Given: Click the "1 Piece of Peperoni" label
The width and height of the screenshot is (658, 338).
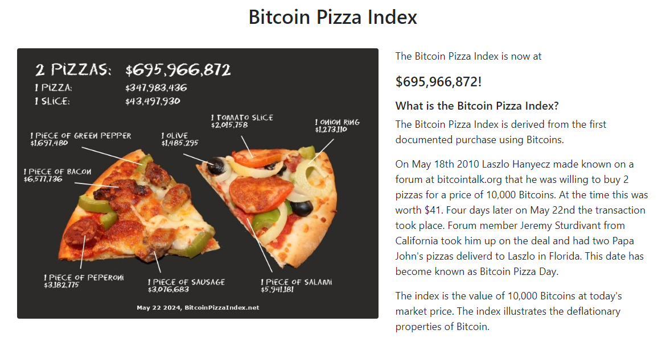Looking at the screenshot, I should tap(83, 281).
